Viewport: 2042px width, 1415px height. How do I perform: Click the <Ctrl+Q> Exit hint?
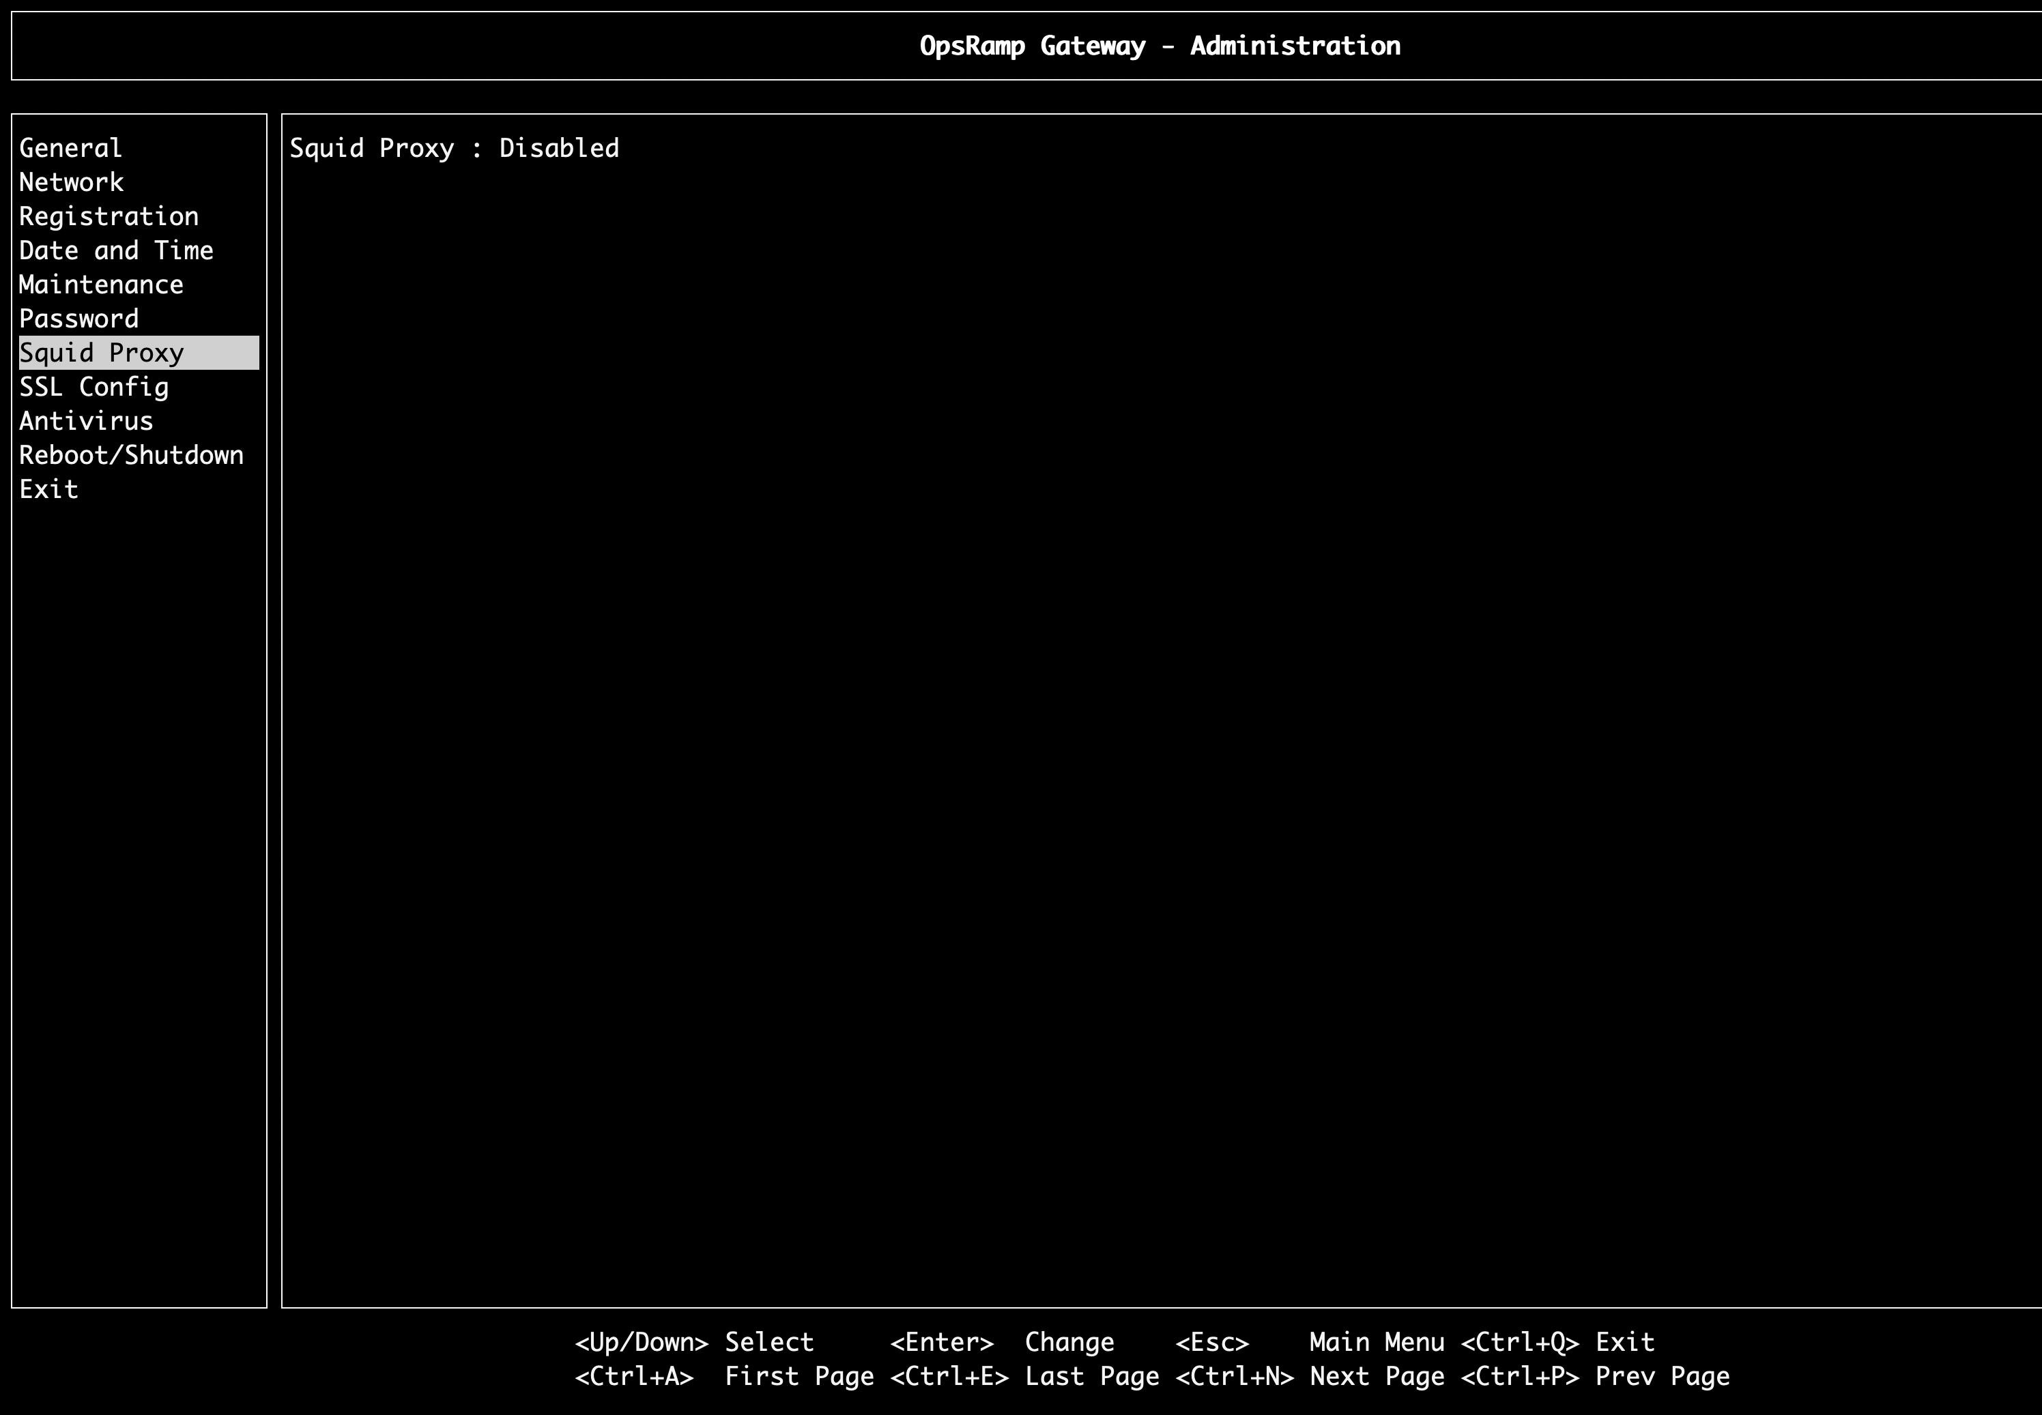click(1557, 1342)
